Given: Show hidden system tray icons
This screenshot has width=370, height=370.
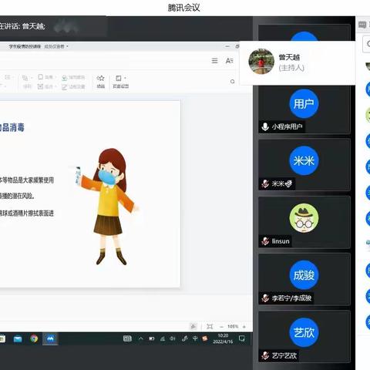Looking at the screenshot, I should pyautogui.click(x=141, y=338).
